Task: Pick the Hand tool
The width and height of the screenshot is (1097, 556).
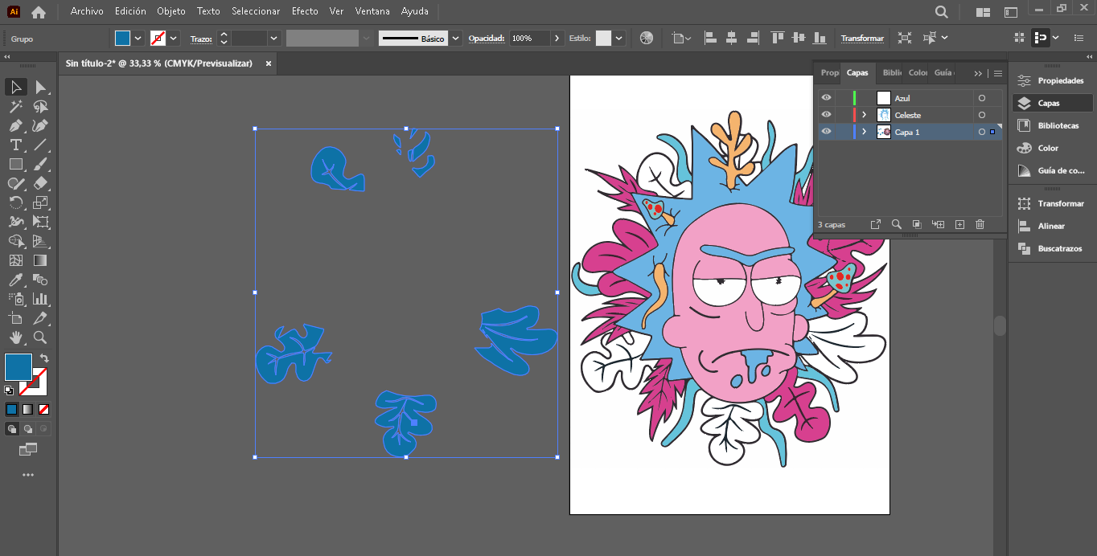Action: pyautogui.click(x=16, y=337)
